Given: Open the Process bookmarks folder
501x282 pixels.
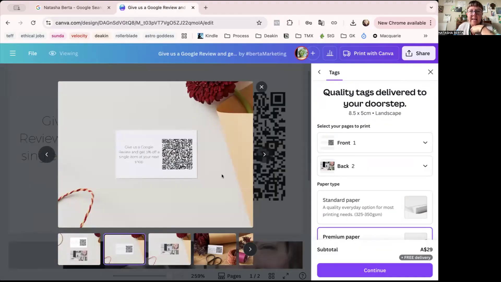Looking at the screenshot, I should click(237, 36).
